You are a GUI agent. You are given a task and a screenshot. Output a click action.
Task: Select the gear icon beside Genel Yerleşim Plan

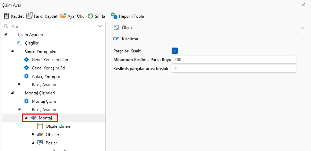(x=26, y=59)
